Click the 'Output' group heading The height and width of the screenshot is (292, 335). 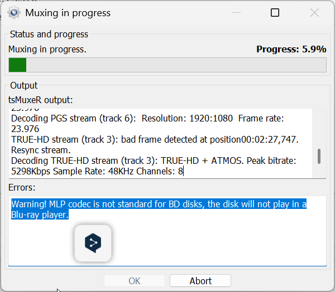pos(24,85)
